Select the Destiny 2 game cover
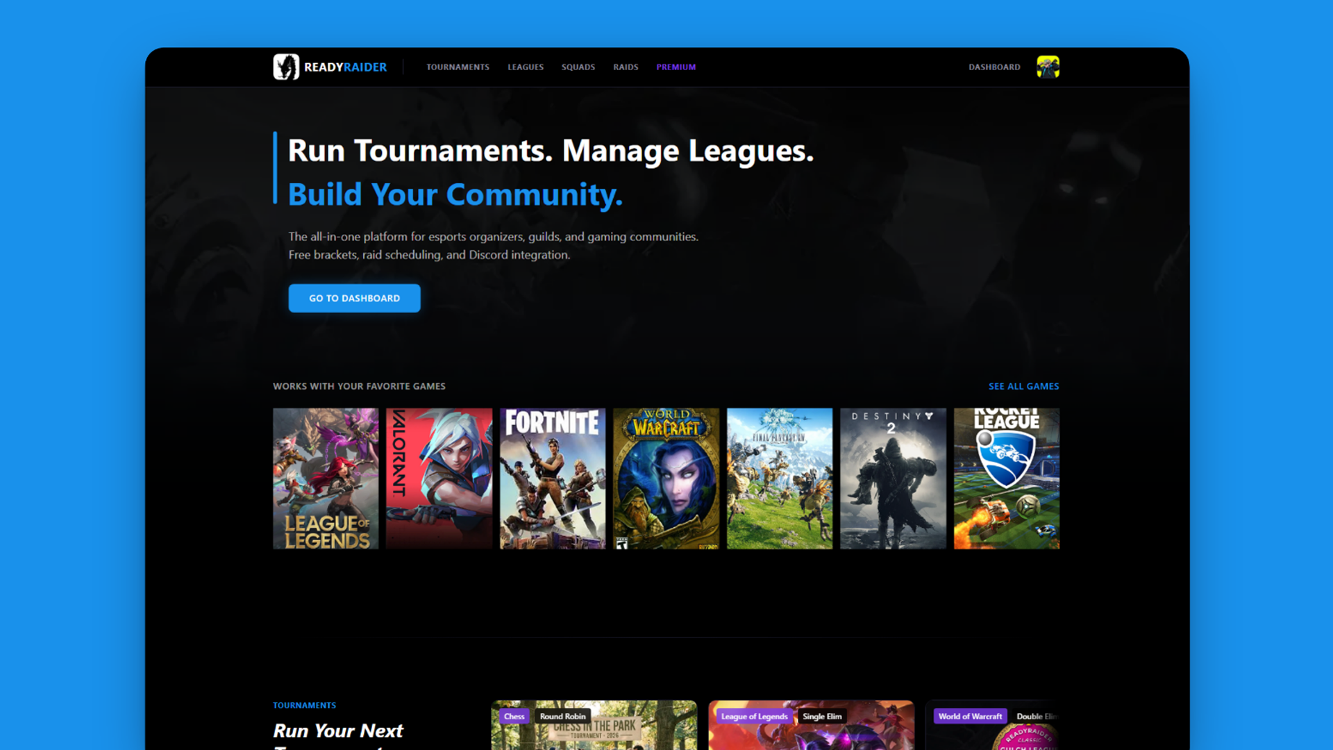The image size is (1333, 750). click(893, 478)
